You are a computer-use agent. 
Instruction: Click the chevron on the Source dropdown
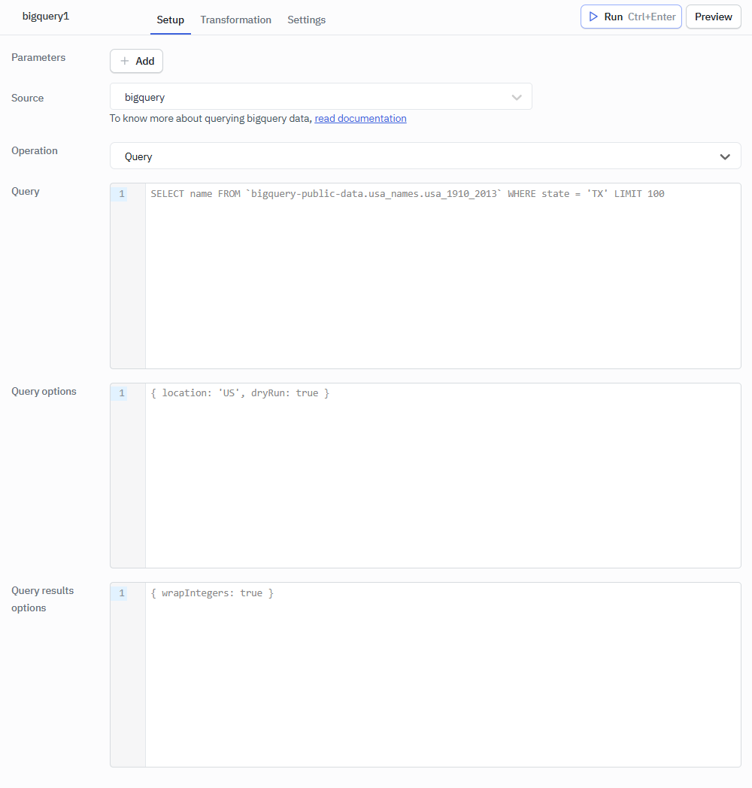click(517, 96)
